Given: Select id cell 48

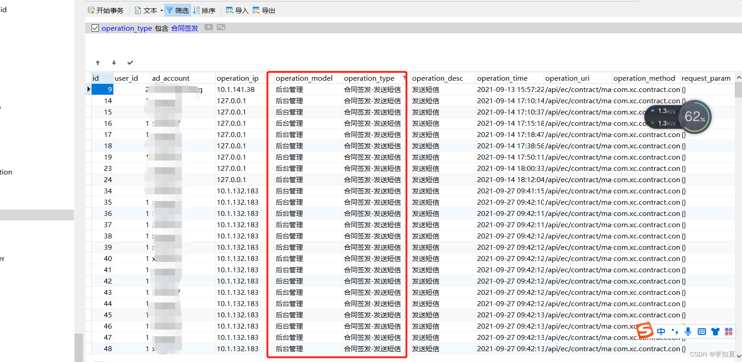Looking at the screenshot, I should pyautogui.click(x=102, y=348).
